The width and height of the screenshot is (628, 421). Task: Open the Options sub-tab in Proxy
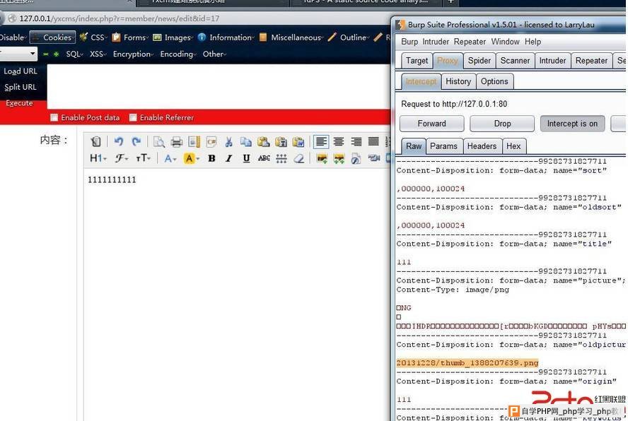tap(494, 82)
